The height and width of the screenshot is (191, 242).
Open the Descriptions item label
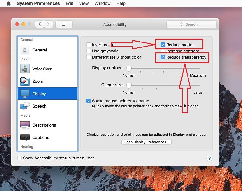point(44,125)
